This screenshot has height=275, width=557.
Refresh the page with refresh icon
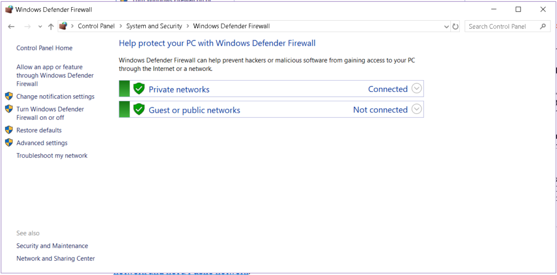point(455,26)
